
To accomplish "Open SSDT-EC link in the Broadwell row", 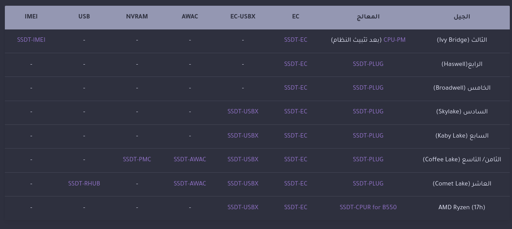I will [x=295, y=87].
